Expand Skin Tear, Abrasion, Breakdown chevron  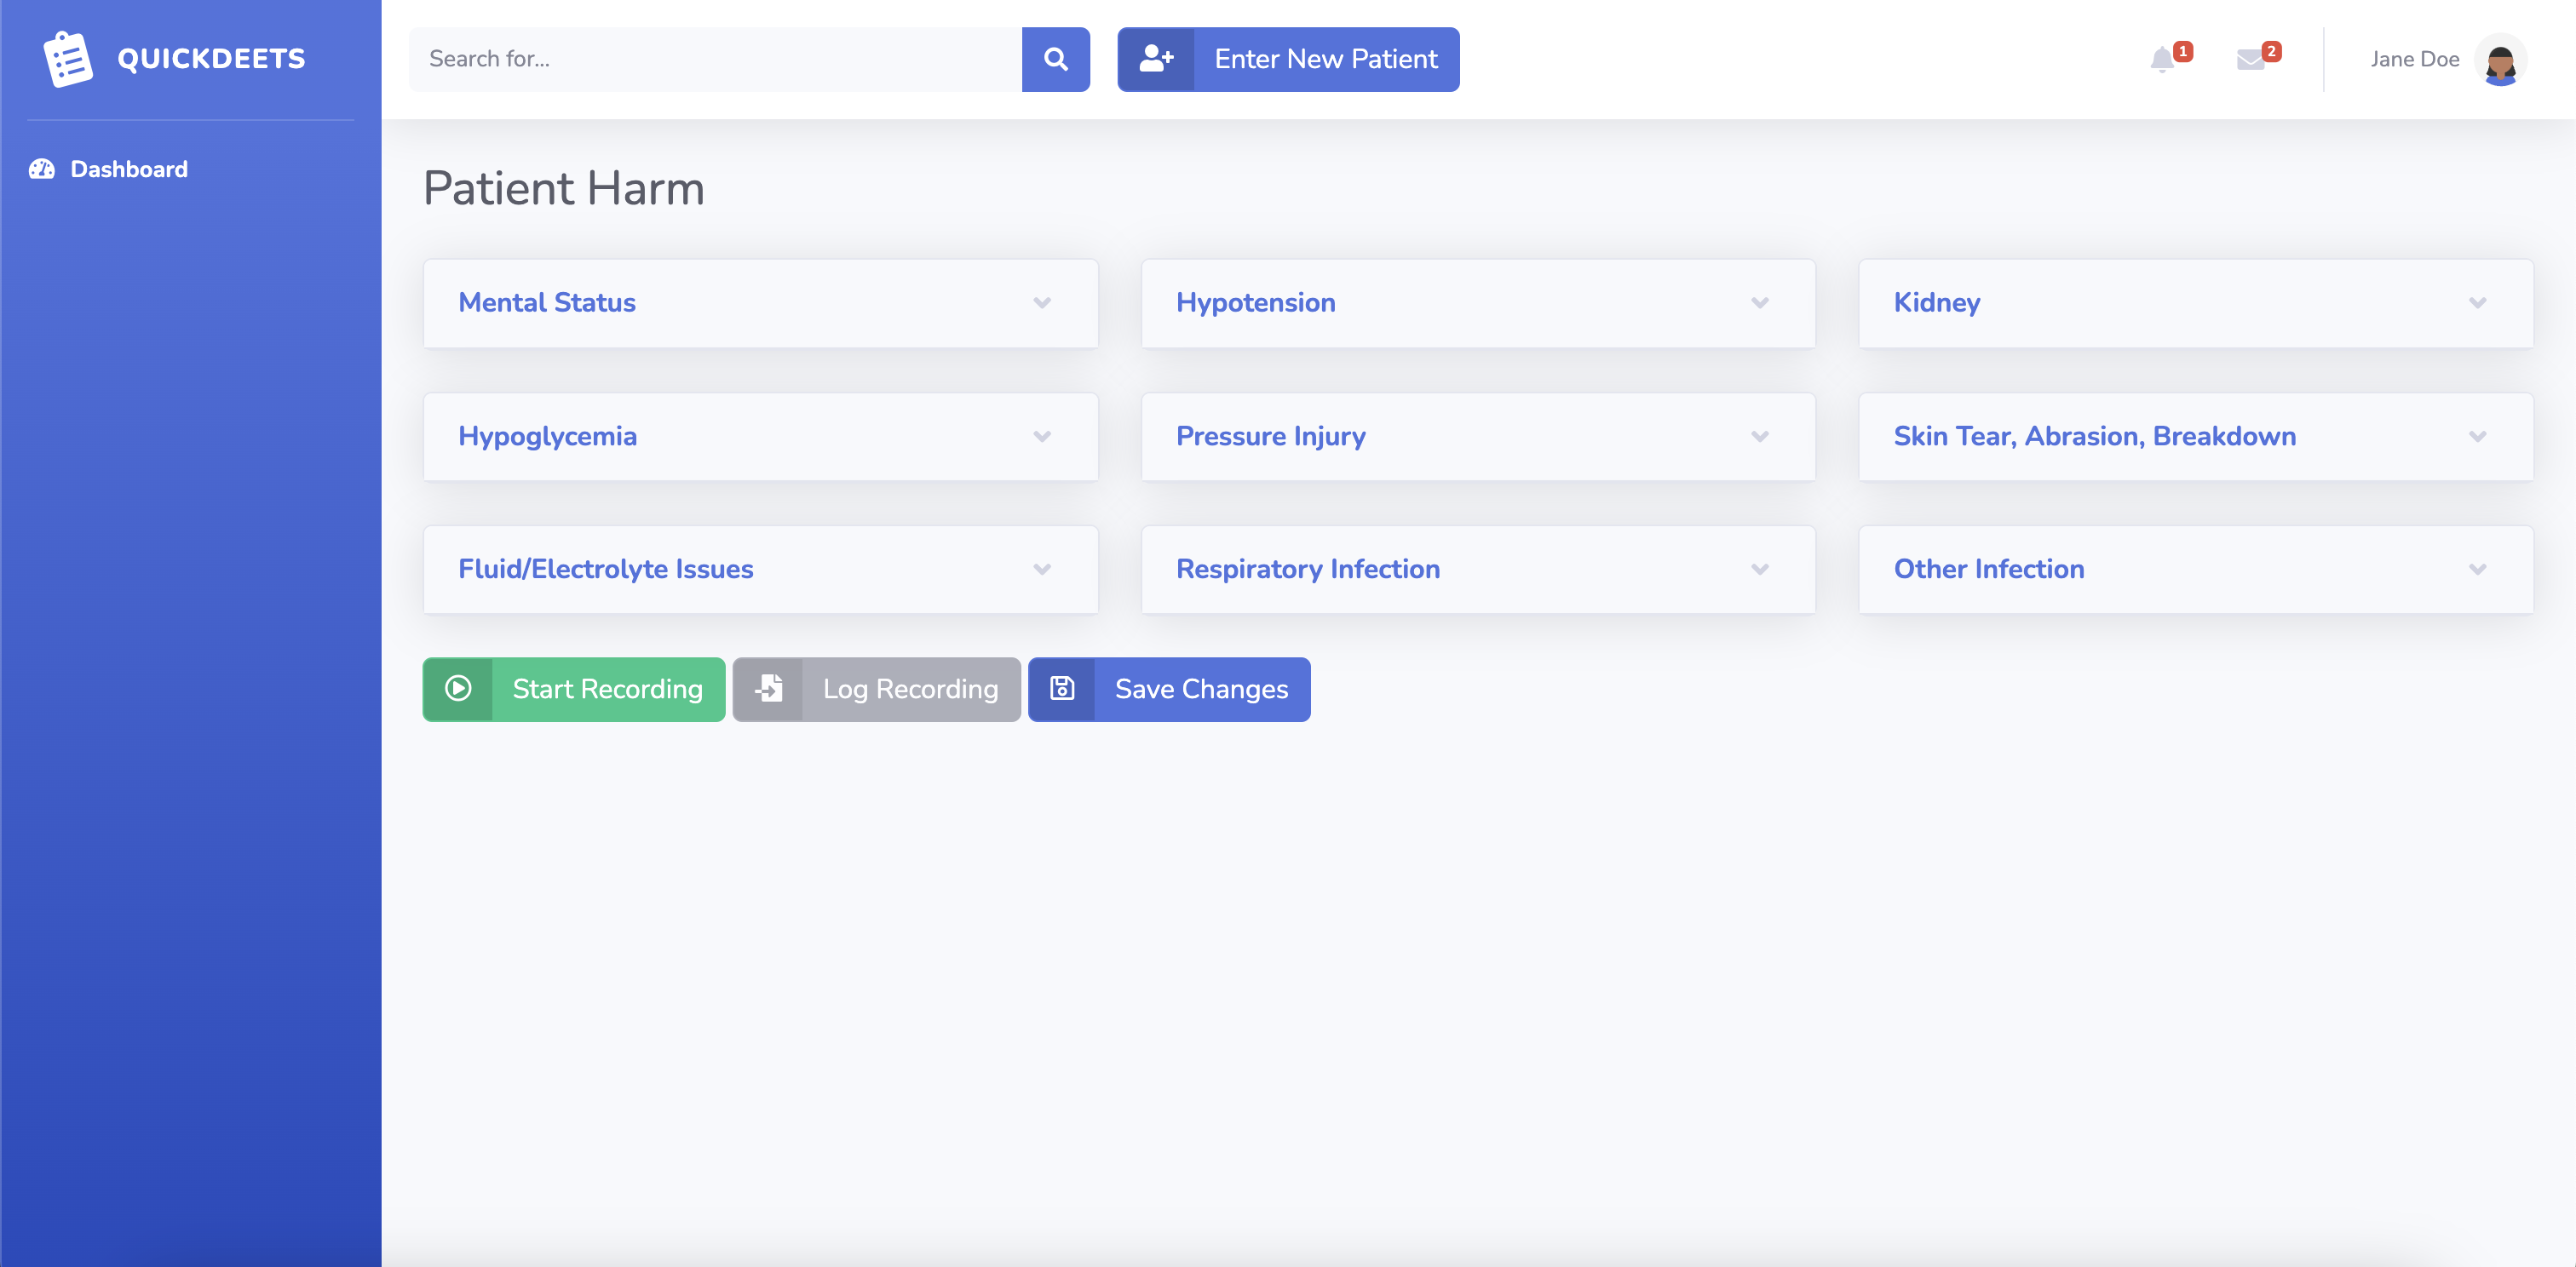pos(2476,437)
